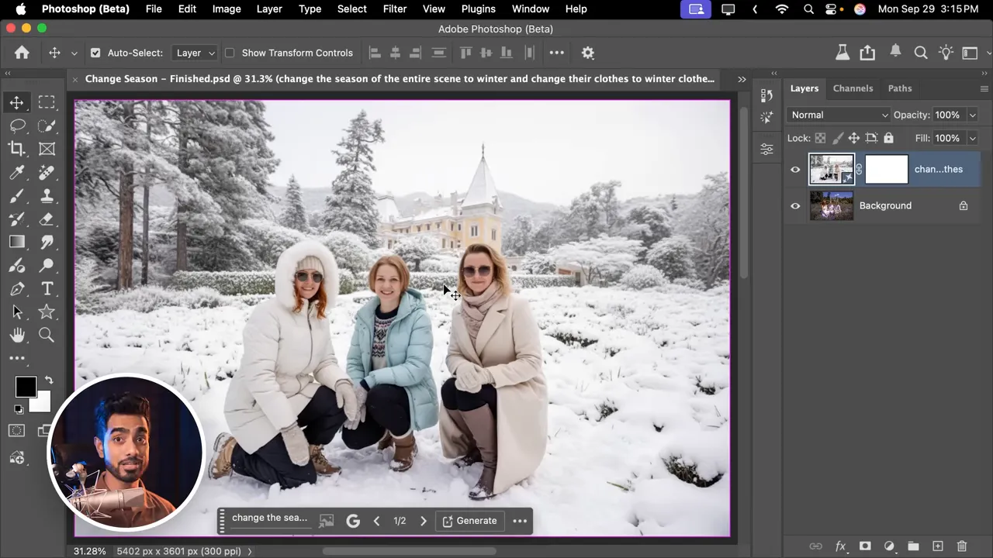Select the Move tool in the toolbar
This screenshot has width=993, height=558.
tap(16, 102)
